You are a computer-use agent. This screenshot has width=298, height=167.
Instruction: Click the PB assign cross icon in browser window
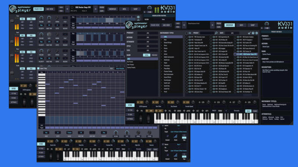point(138,111)
